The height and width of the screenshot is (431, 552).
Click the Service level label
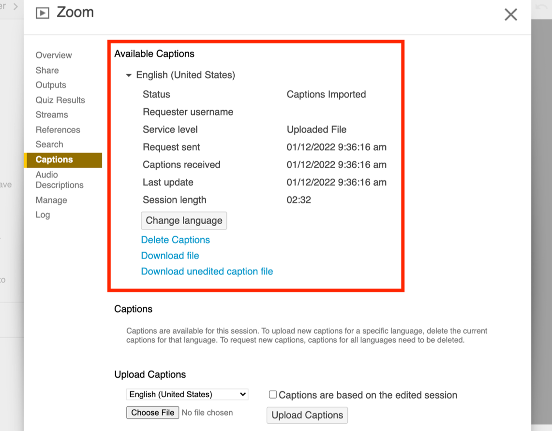170,129
